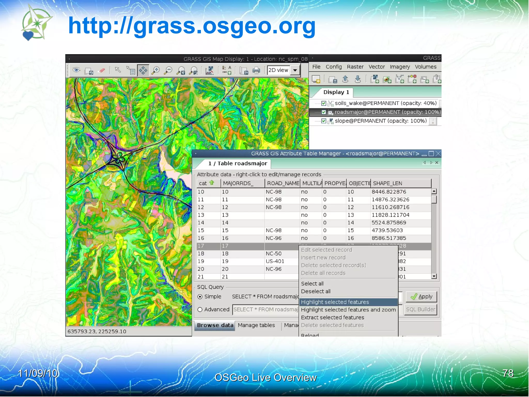Activate the zoom out magnifier tool
Viewport: 529px width, 397px height.
click(x=168, y=70)
